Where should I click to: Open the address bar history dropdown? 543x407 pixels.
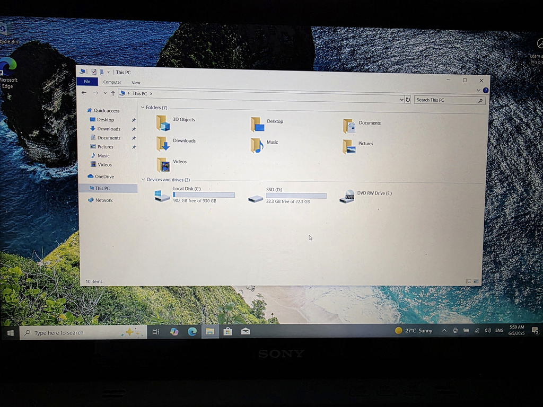[401, 99]
